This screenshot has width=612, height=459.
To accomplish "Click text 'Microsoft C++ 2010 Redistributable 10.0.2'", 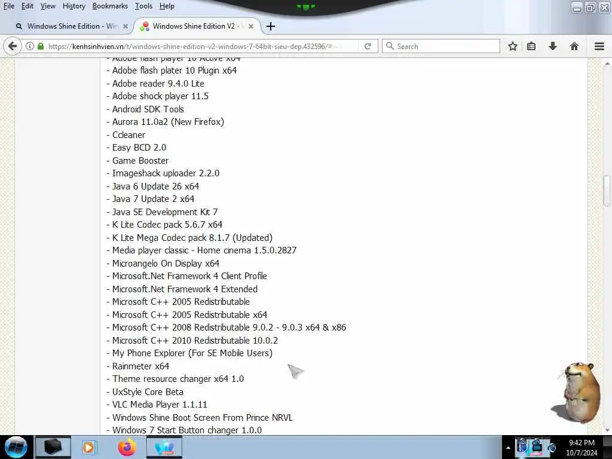I will (x=195, y=341).
